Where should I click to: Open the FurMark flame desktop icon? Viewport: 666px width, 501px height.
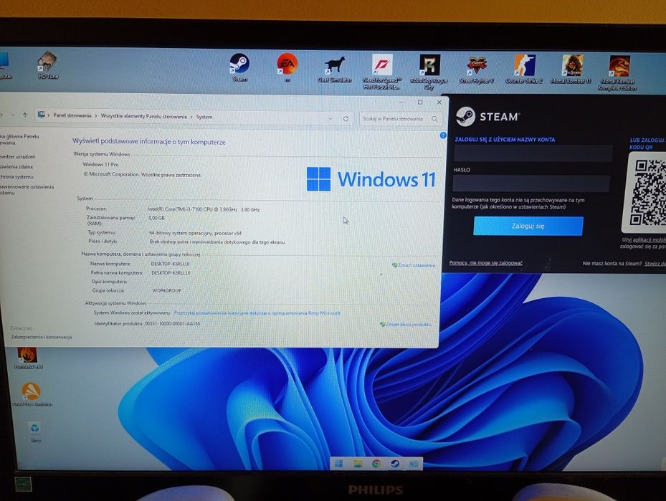click(27, 358)
